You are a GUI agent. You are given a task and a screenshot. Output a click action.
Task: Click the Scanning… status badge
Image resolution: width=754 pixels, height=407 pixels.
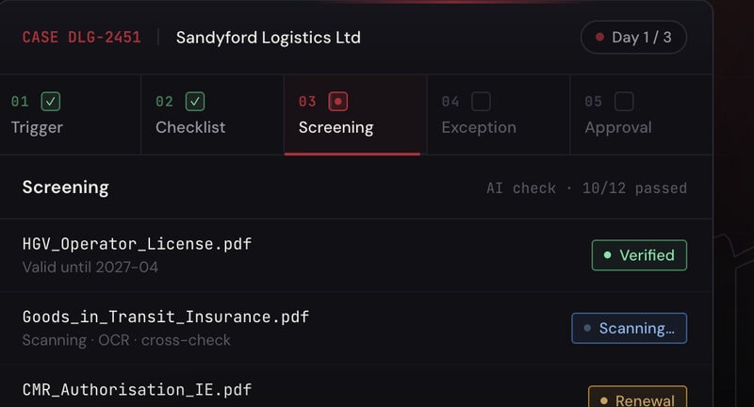point(629,328)
